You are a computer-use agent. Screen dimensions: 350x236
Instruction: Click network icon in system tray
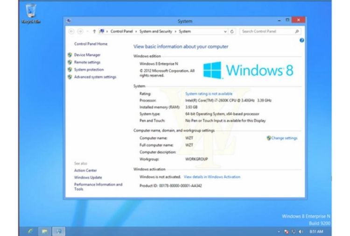click(x=294, y=232)
